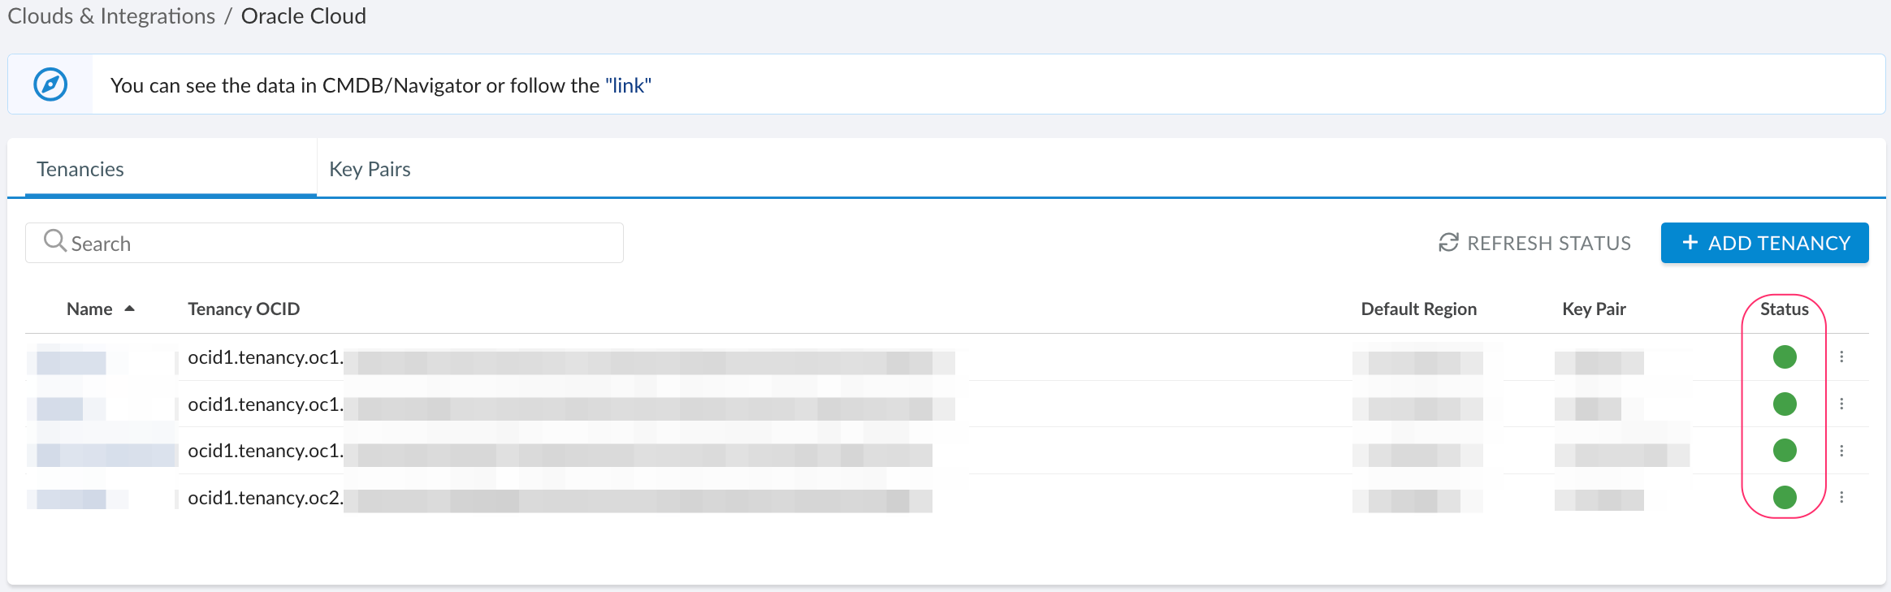1891x592 pixels.
Task: Click the plus icon on ADD TENANCY
Action: pos(1690,242)
